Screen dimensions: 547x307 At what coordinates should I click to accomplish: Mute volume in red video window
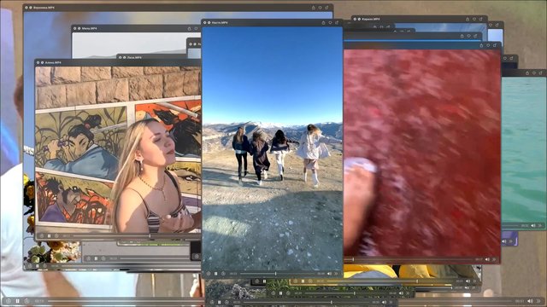coord(487,259)
